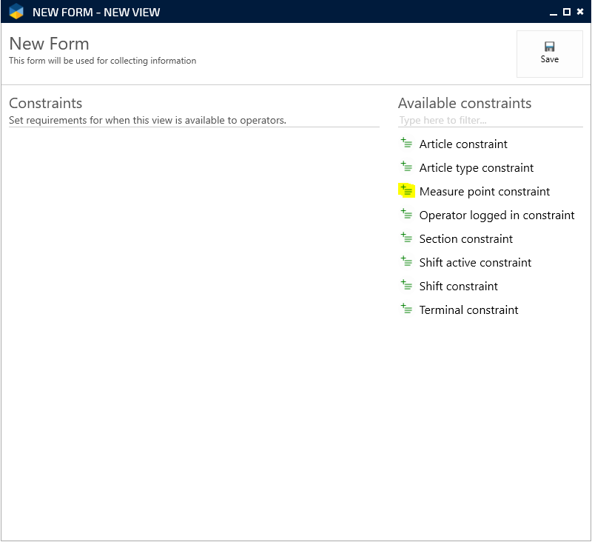Save the new form
592x542 pixels.
(x=549, y=53)
